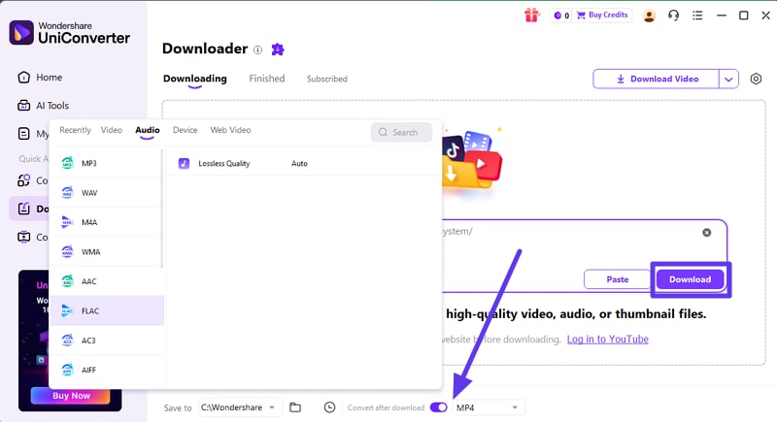Choose the FLAC format row

[107, 310]
